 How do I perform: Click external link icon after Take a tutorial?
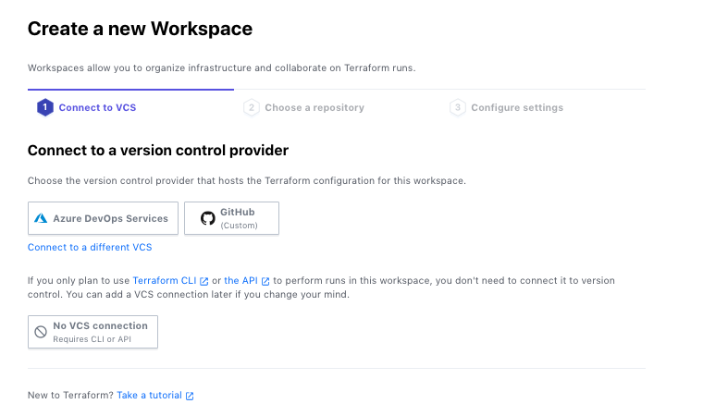190,396
